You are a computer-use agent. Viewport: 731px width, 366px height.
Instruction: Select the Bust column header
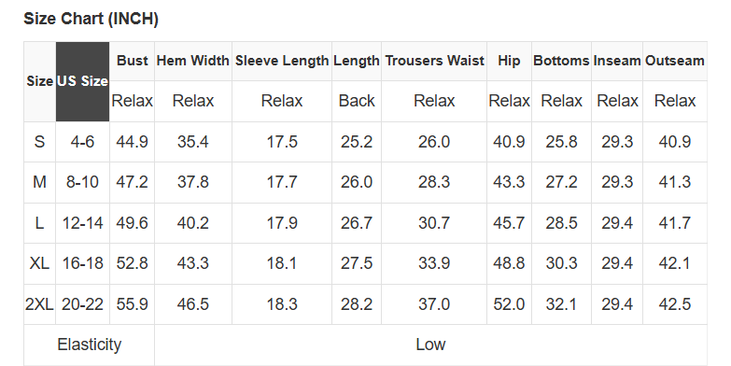(x=133, y=61)
